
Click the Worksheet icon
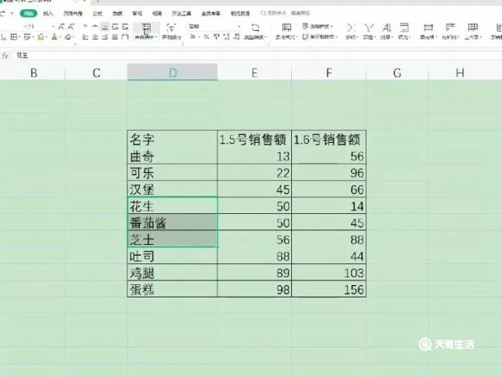[x=473, y=28]
